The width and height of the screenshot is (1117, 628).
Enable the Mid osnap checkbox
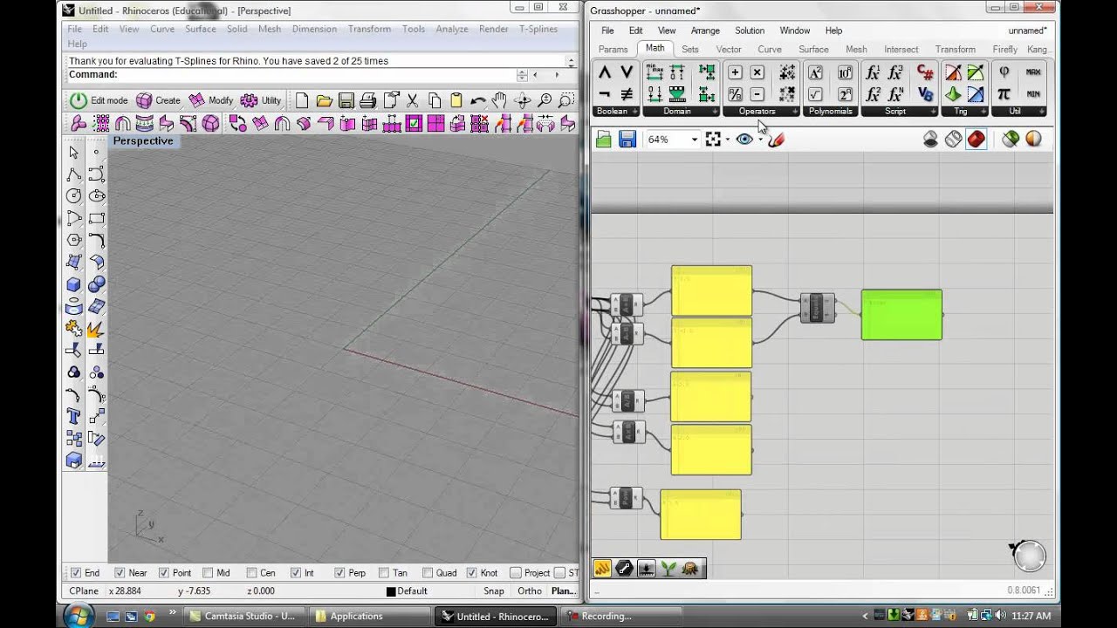click(208, 573)
